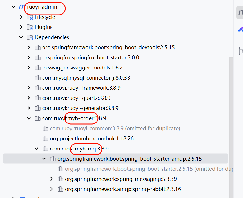Collapse the ruoyi-admin module node
The image size is (243, 198).
pos(13,7)
